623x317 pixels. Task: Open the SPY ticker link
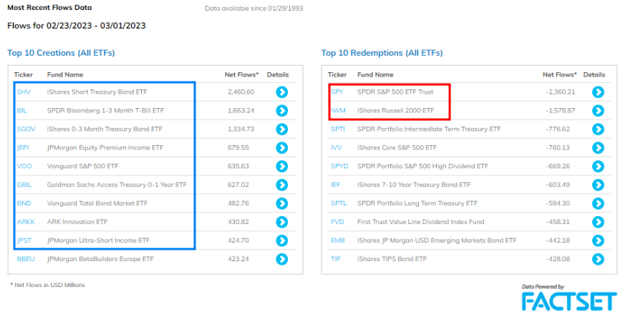pos(337,92)
